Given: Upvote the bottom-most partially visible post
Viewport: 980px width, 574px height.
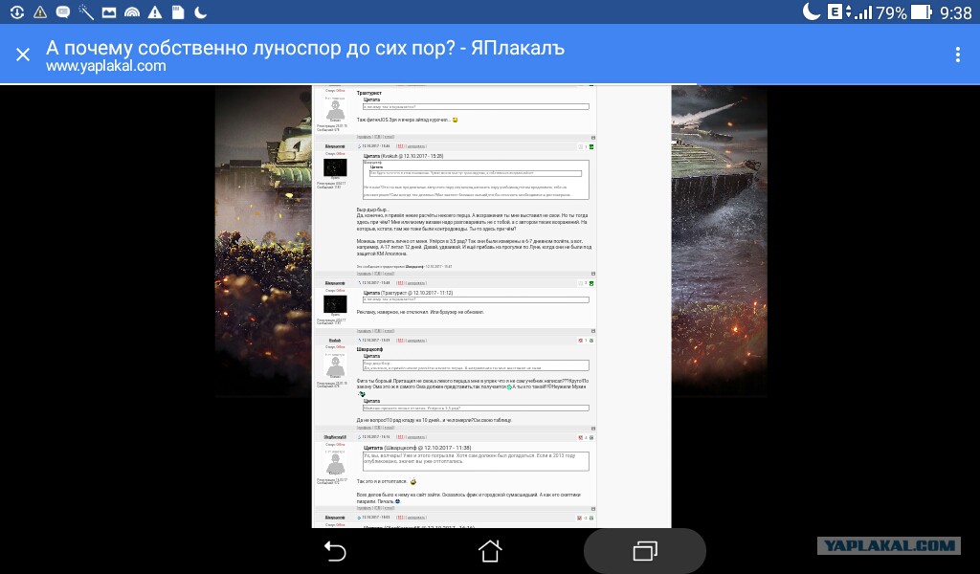Looking at the screenshot, I should pyautogui.click(x=591, y=518).
